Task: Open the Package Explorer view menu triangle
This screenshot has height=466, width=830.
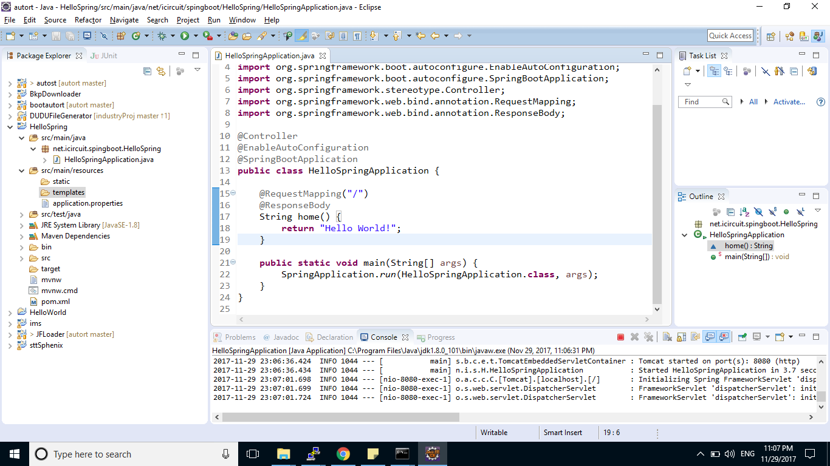Action: point(197,70)
